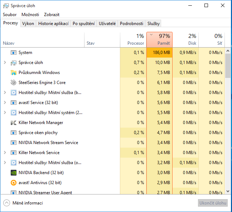This screenshot has width=232, height=212.
Task: Sort by the Paměť column header
Action: click(159, 40)
